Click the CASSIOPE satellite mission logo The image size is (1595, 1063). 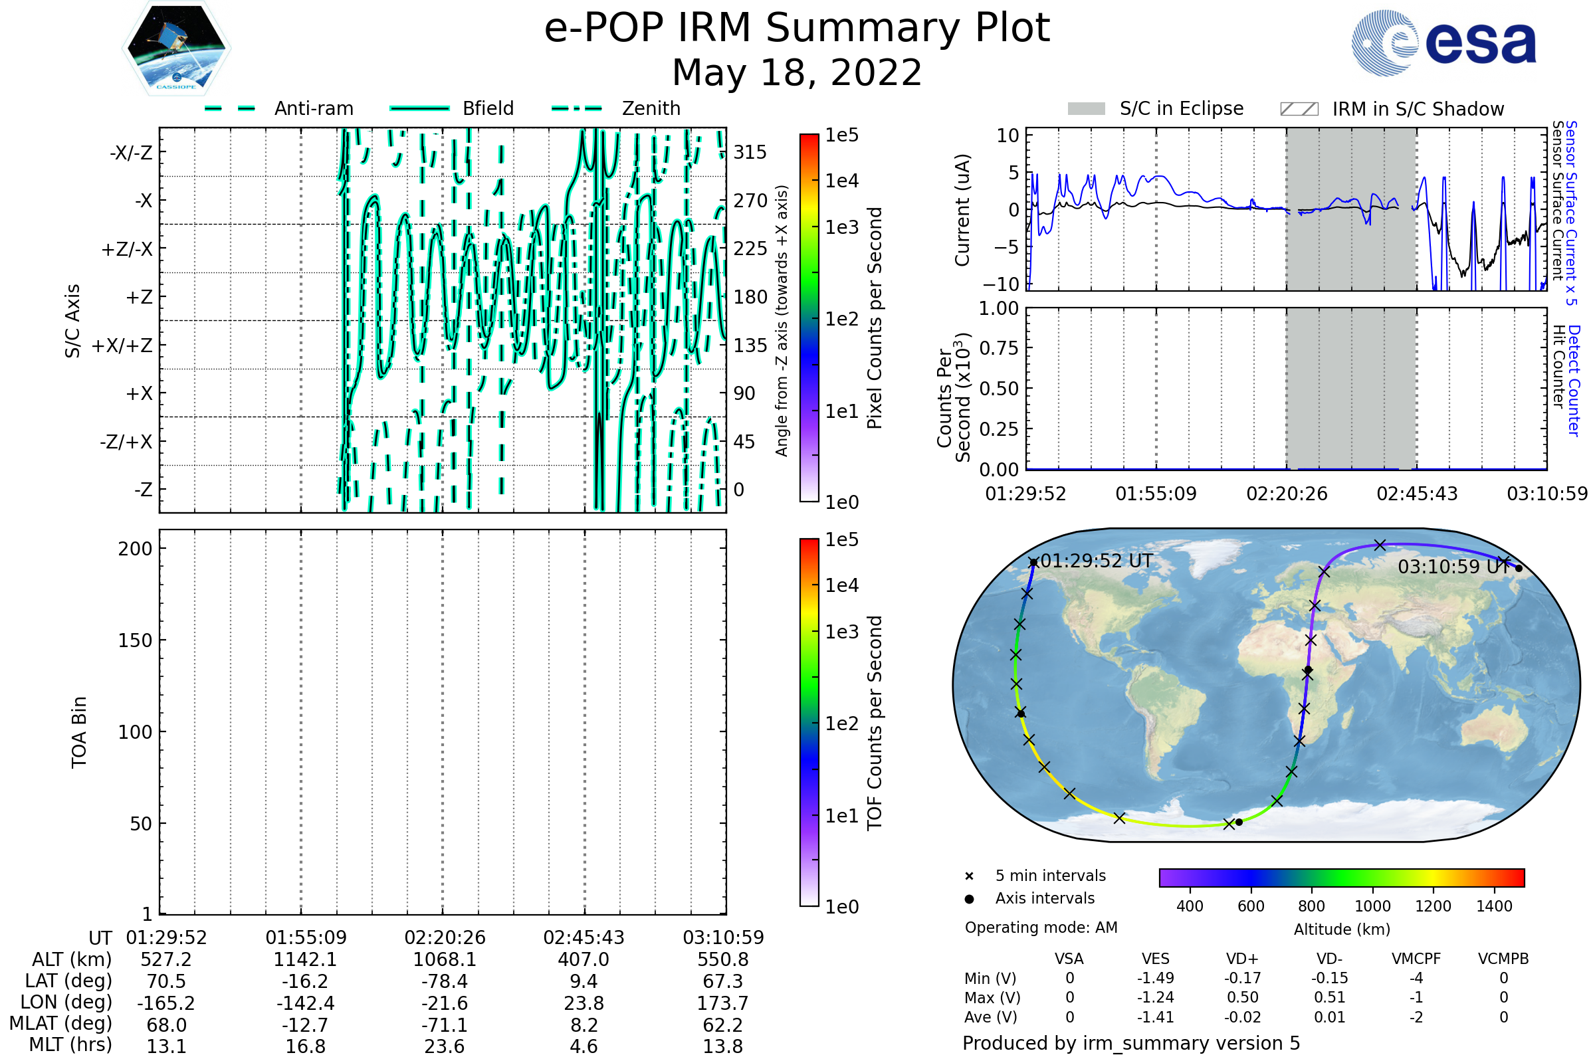click(x=176, y=48)
